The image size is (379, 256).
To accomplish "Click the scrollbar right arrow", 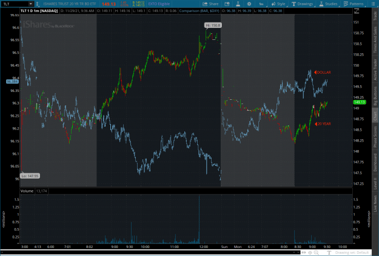I will (x=298, y=252).
